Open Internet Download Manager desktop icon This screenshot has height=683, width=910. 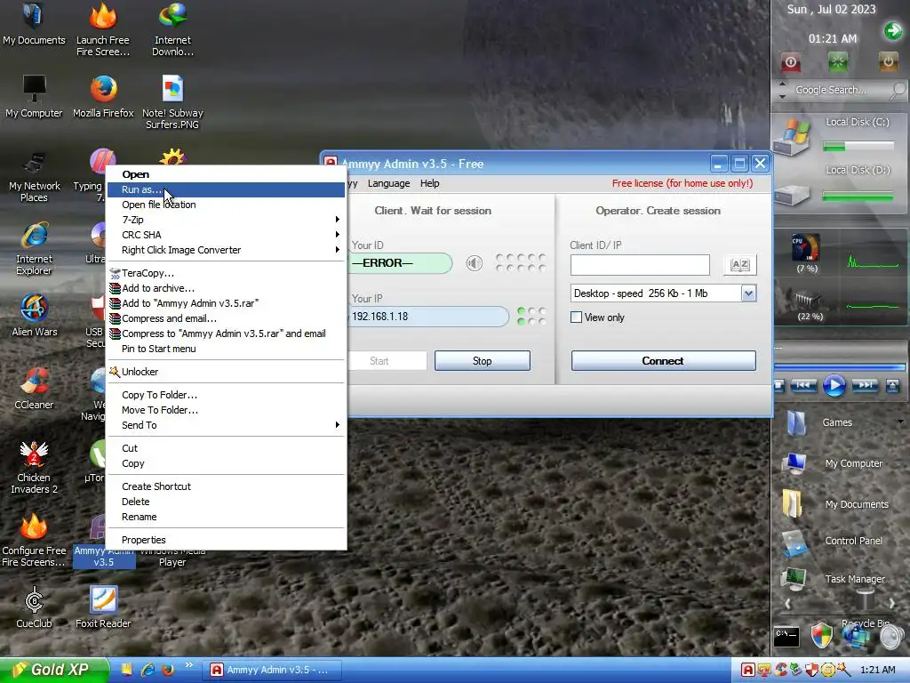click(173, 29)
